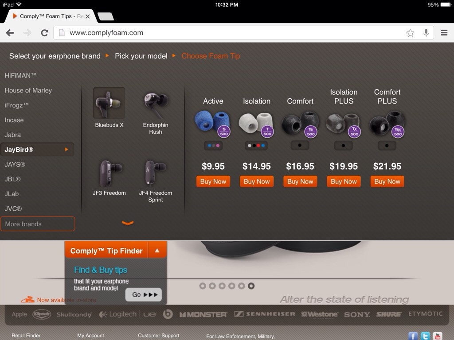Choose the iFrogz brand
Image resolution: width=454 pixels, height=340 pixels.
pyautogui.click(x=16, y=105)
